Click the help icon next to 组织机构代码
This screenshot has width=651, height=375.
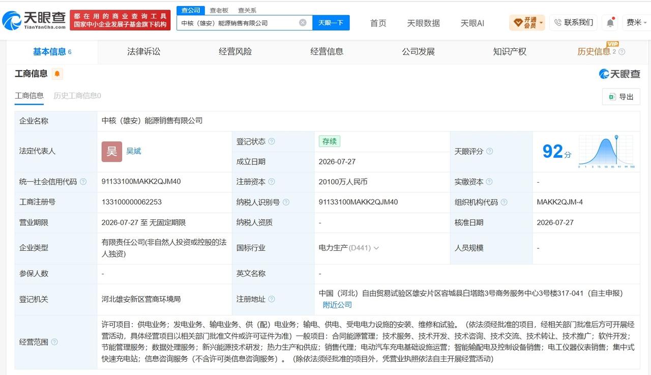pyautogui.click(x=504, y=202)
